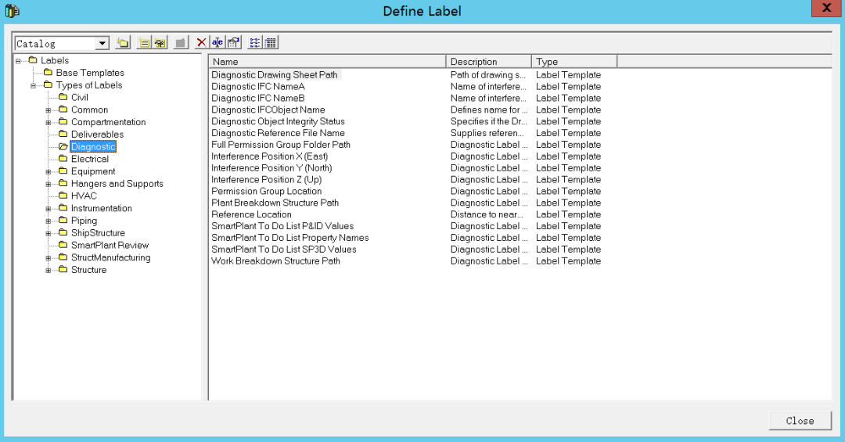Expand the Structure folder node
The width and height of the screenshot is (845, 442).
click(x=48, y=270)
